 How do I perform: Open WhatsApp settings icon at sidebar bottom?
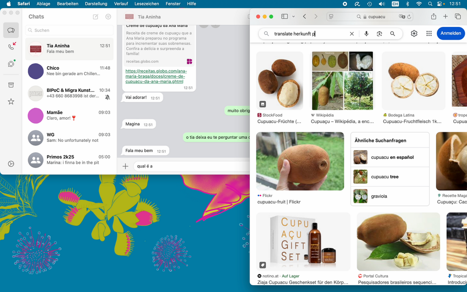(11, 164)
